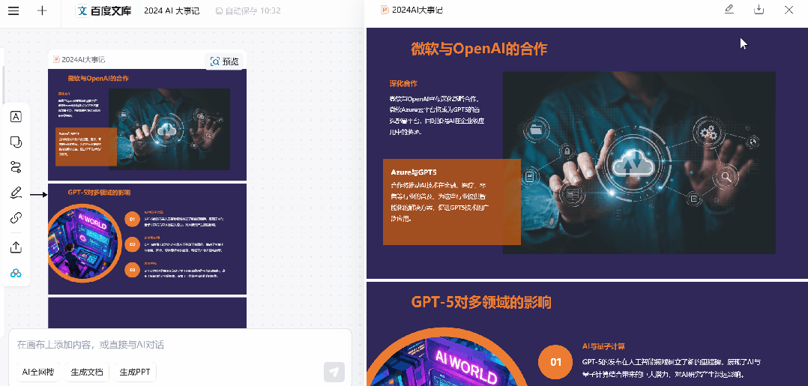Click the document title 2024 AI 大事记
This screenshot has height=386, width=808.
pos(172,10)
